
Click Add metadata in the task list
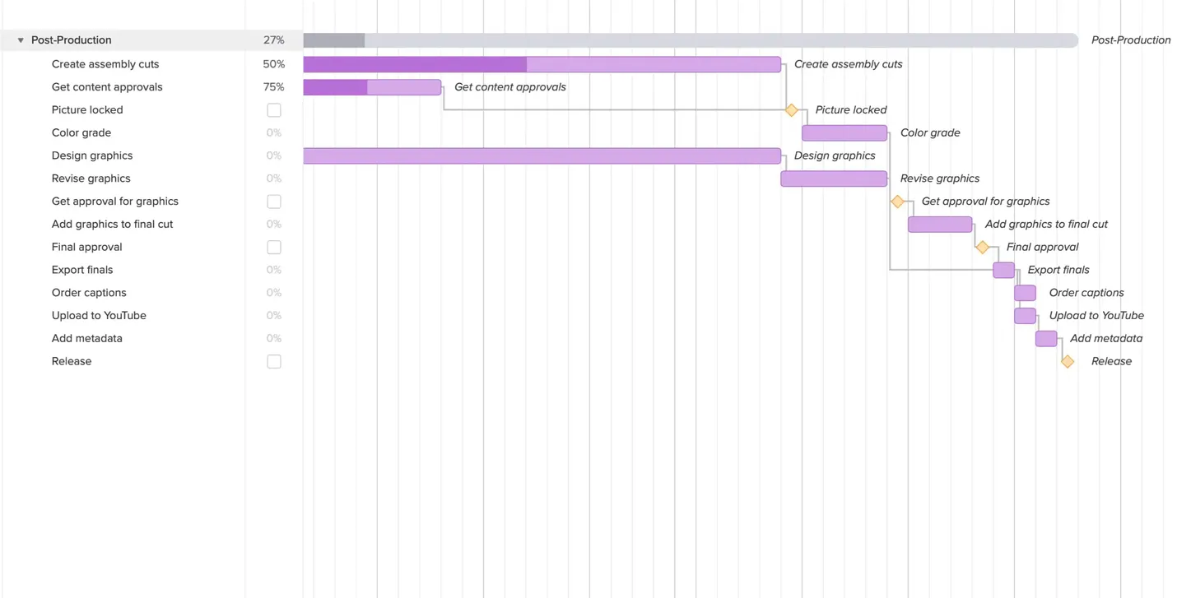87,339
